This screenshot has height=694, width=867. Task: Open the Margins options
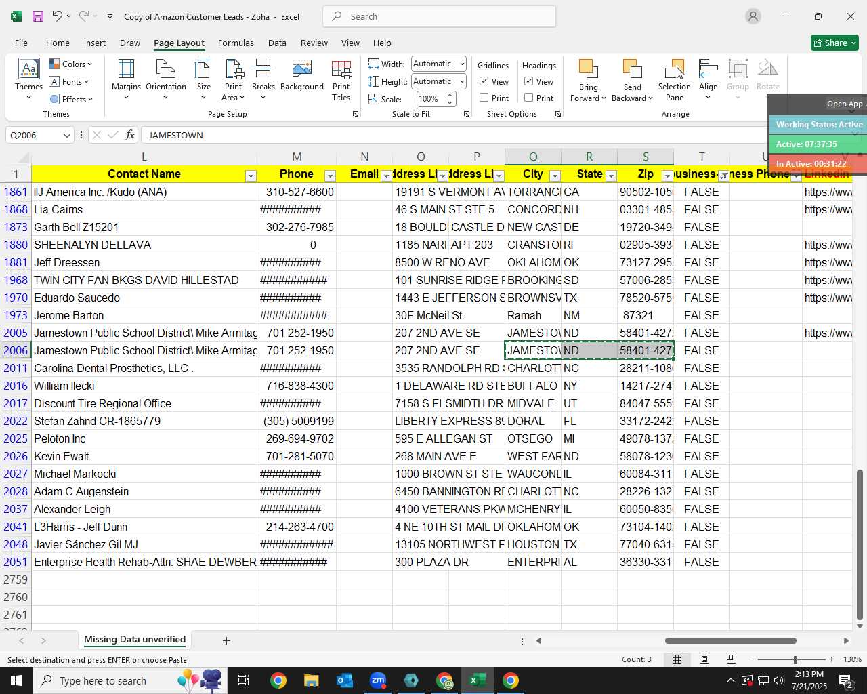[126, 80]
